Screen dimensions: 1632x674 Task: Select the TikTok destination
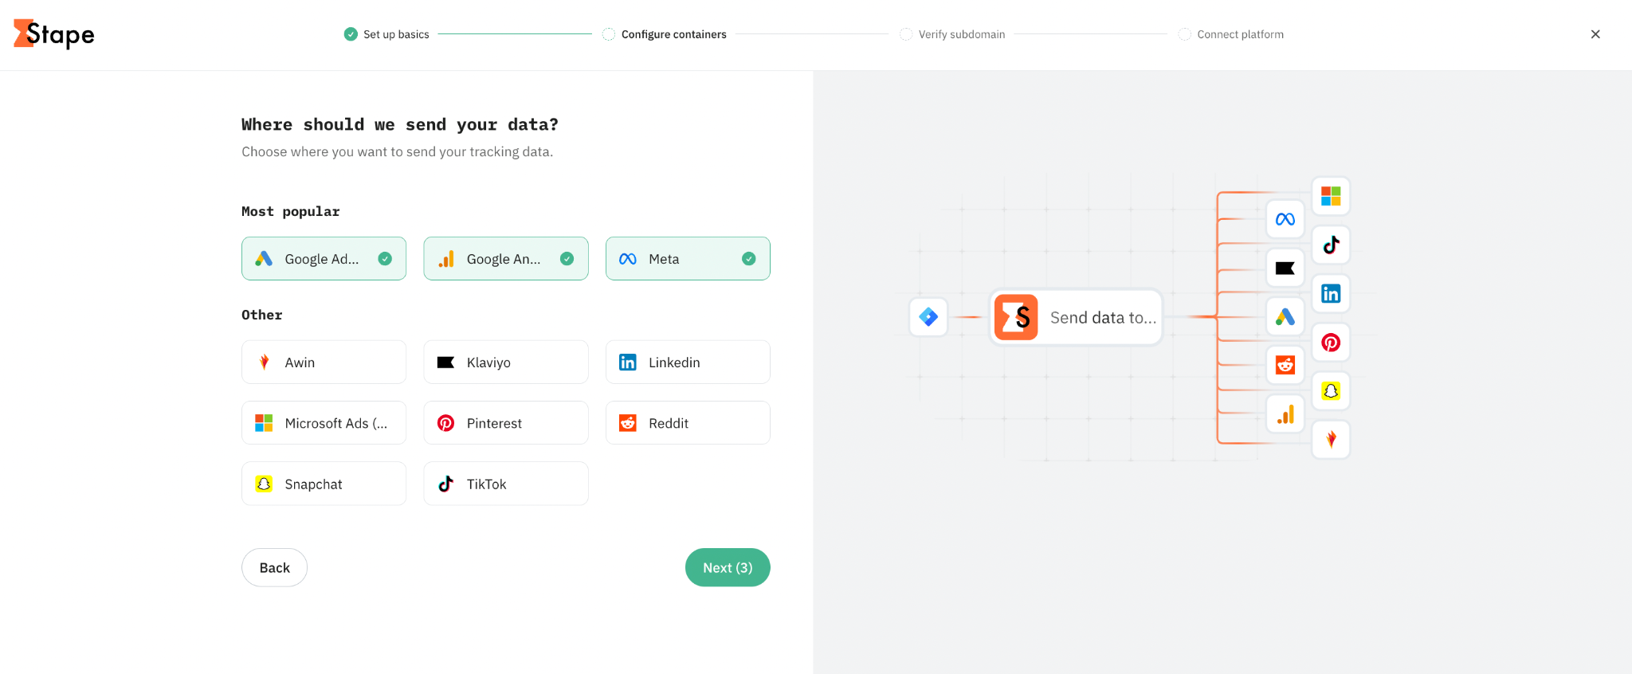506,484
